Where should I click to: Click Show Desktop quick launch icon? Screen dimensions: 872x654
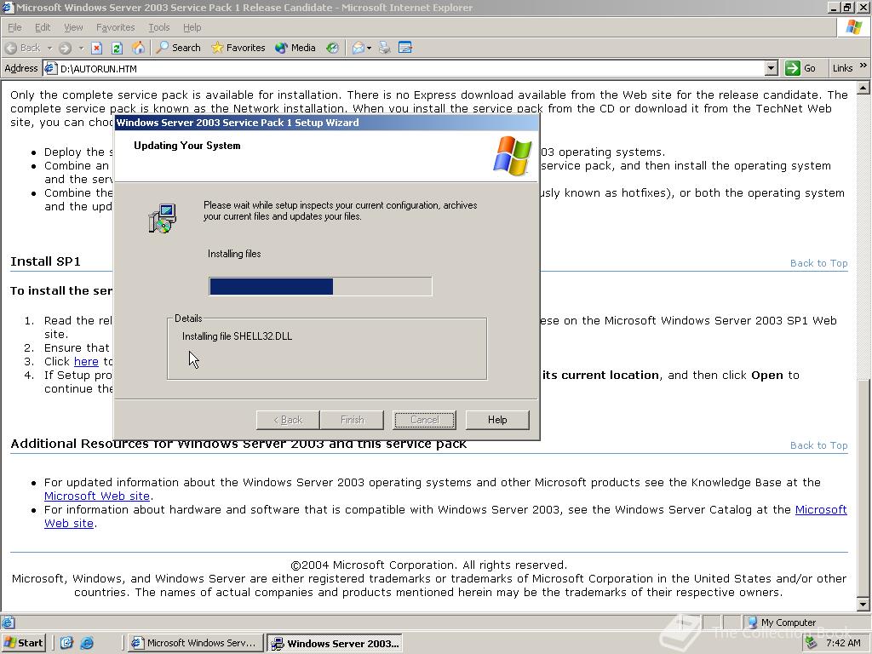coord(66,643)
